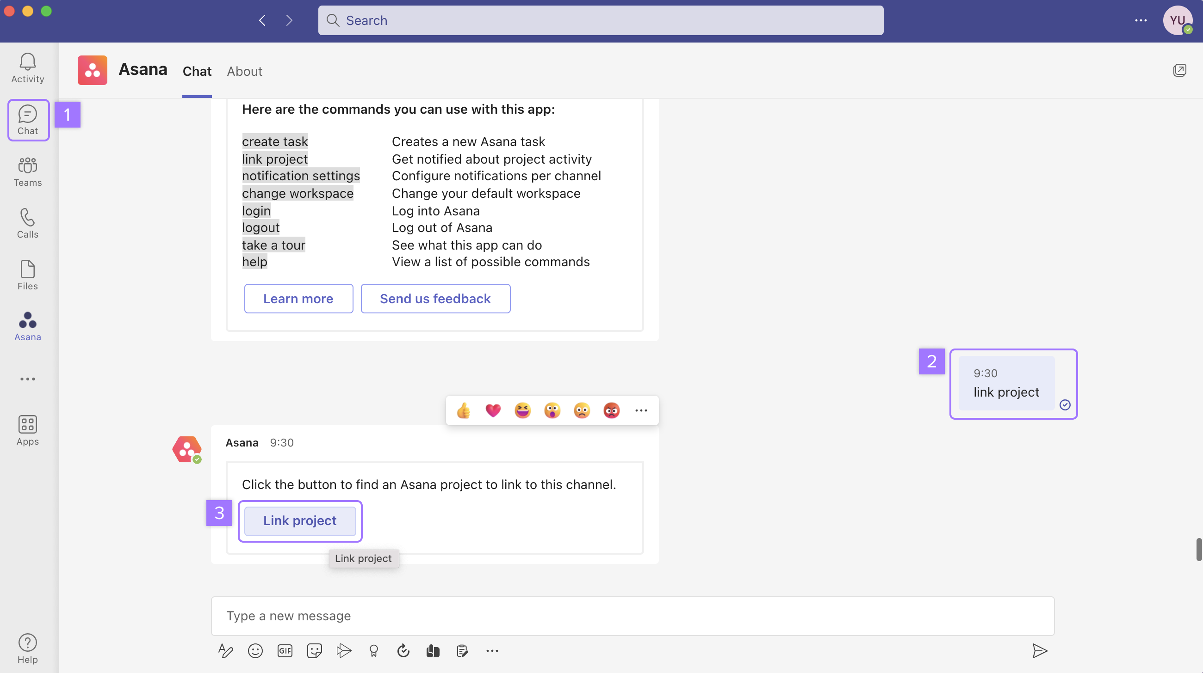1203x673 pixels.
Task: Navigate back with the left arrow
Action: tap(262, 20)
